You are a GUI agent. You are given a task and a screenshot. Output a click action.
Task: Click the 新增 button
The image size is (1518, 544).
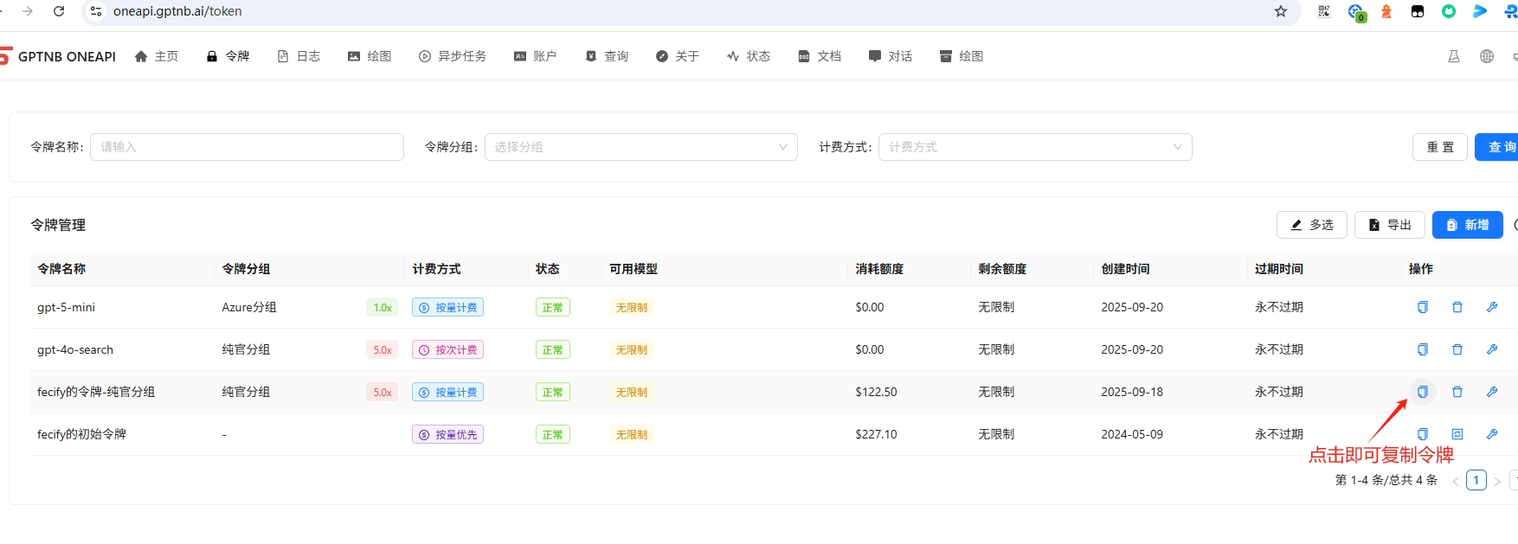(1467, 225)
